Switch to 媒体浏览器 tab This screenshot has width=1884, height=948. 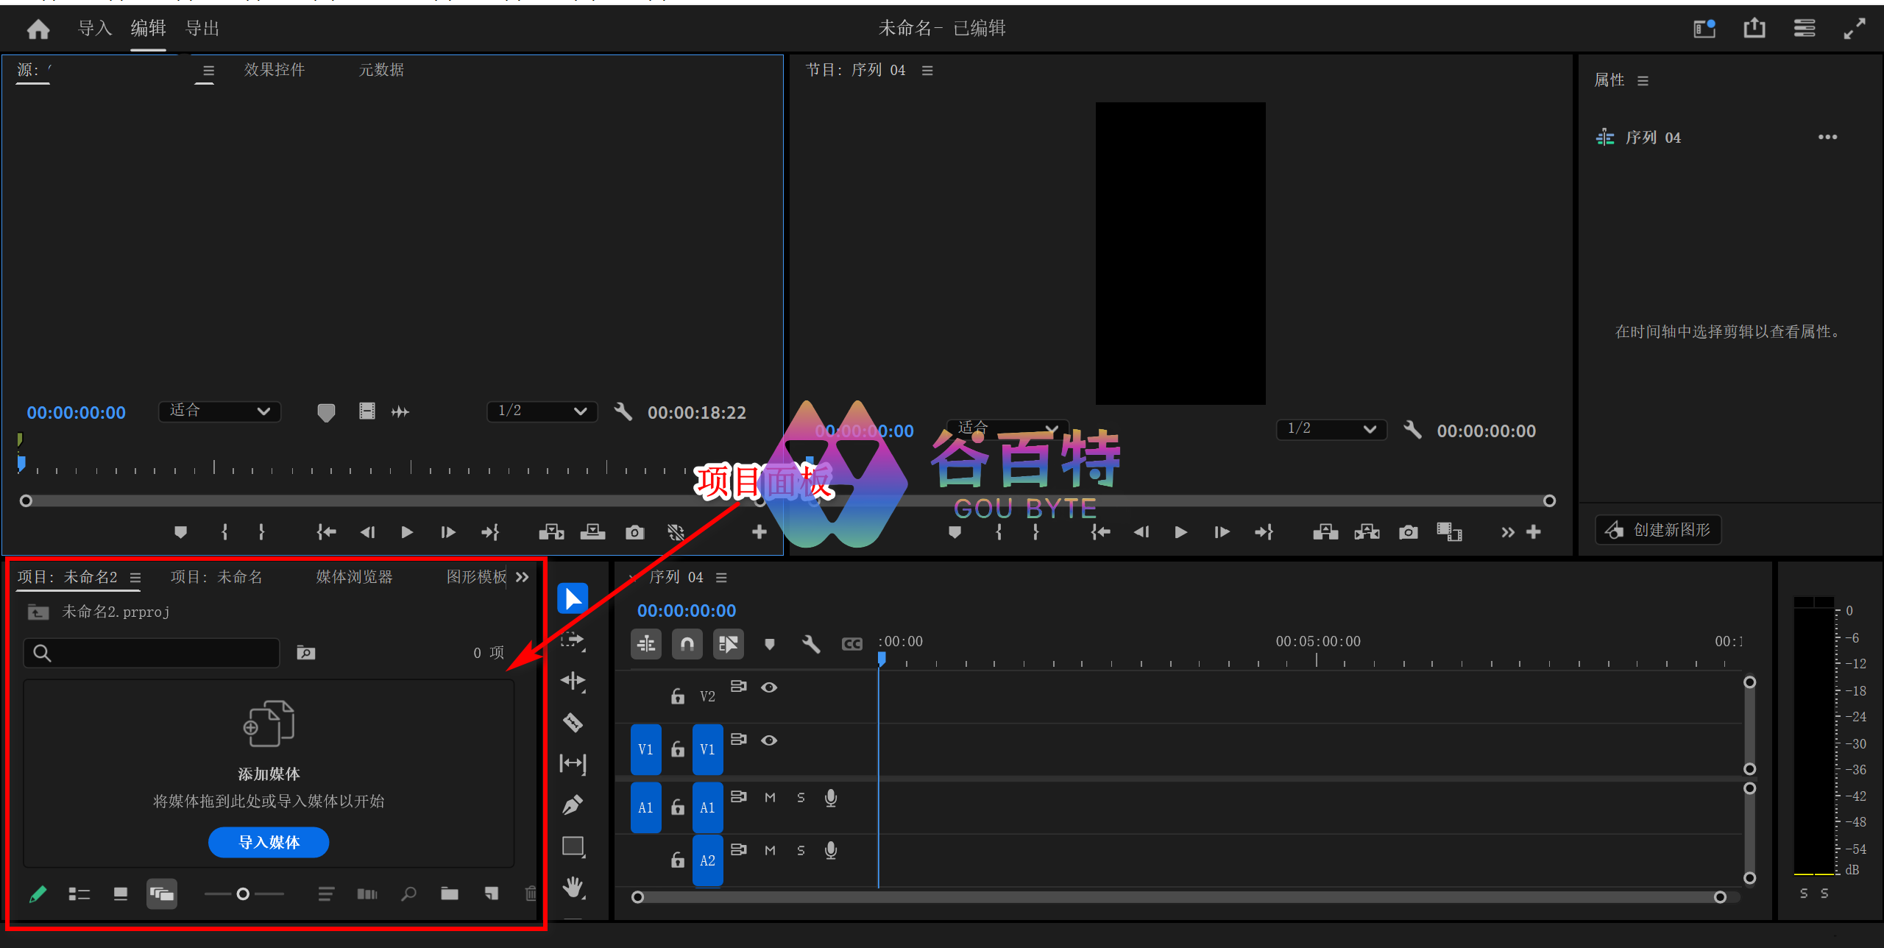tap(354, 577)
